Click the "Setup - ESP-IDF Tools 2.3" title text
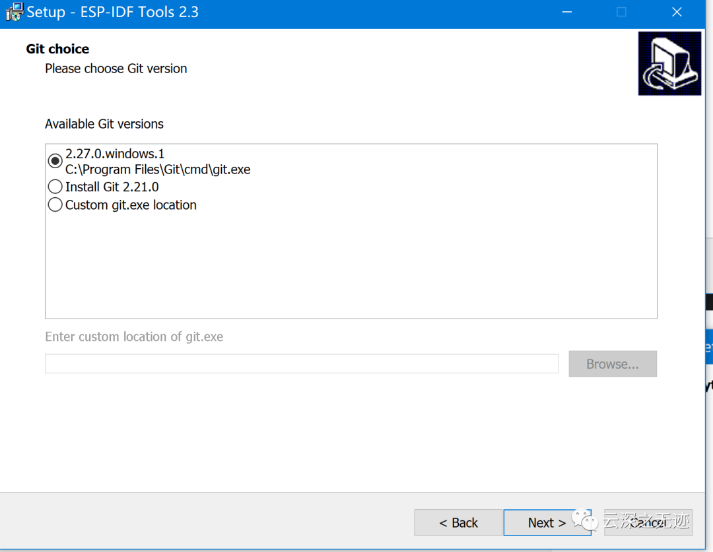The image size is (713, 552). click(112, 12)
